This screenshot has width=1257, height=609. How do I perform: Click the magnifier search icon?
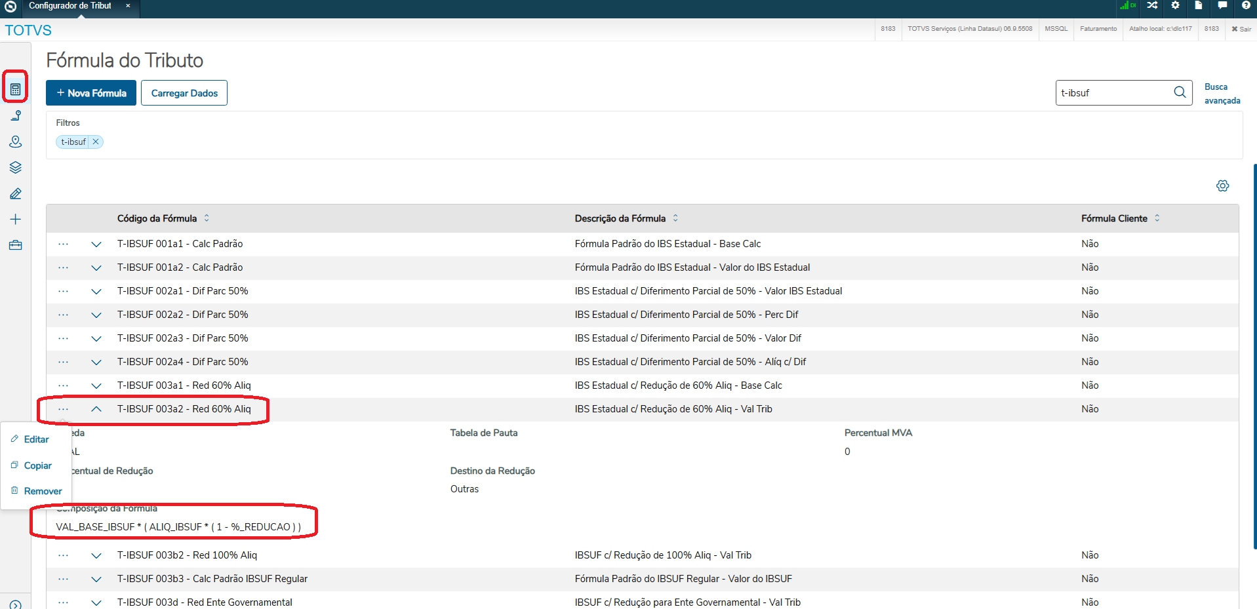click(x=1180, y=92)
